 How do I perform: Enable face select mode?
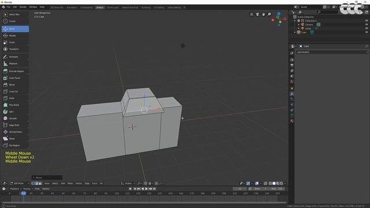click(x=40, y=184)
